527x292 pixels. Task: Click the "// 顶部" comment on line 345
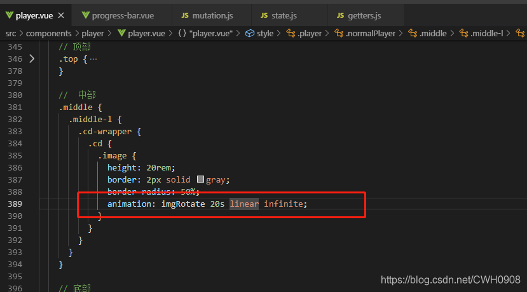point(74,47)
